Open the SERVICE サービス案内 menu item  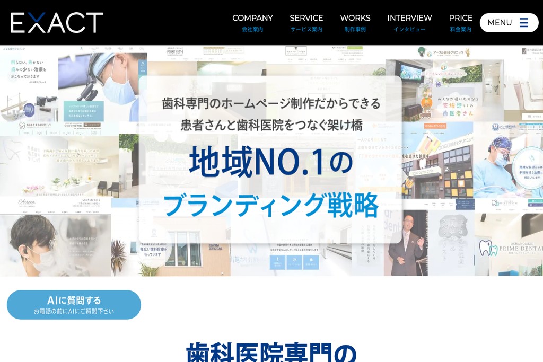click(x=306, y=23)
